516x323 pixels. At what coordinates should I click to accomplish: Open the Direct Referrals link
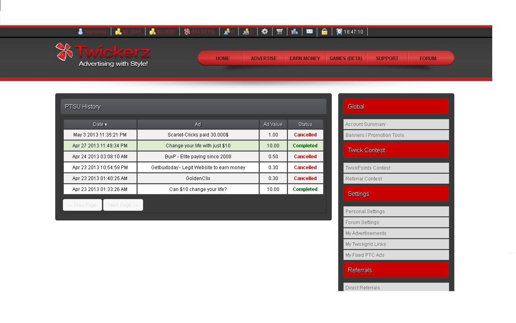tap(396, 287)
